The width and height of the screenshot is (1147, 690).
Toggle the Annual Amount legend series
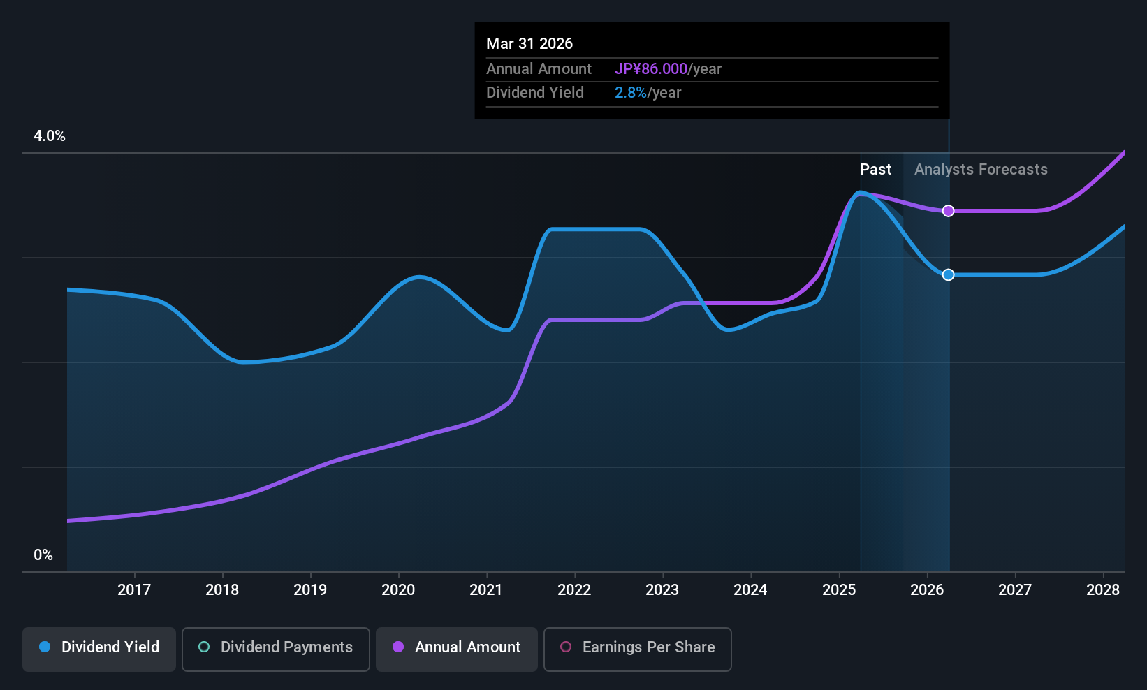pos(457,647)
